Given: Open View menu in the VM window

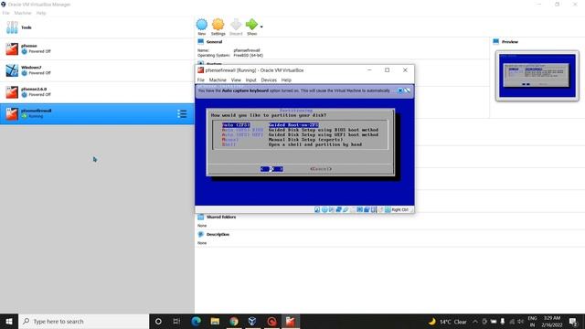Looking at the screenshot, I should (x=236, y=80).
